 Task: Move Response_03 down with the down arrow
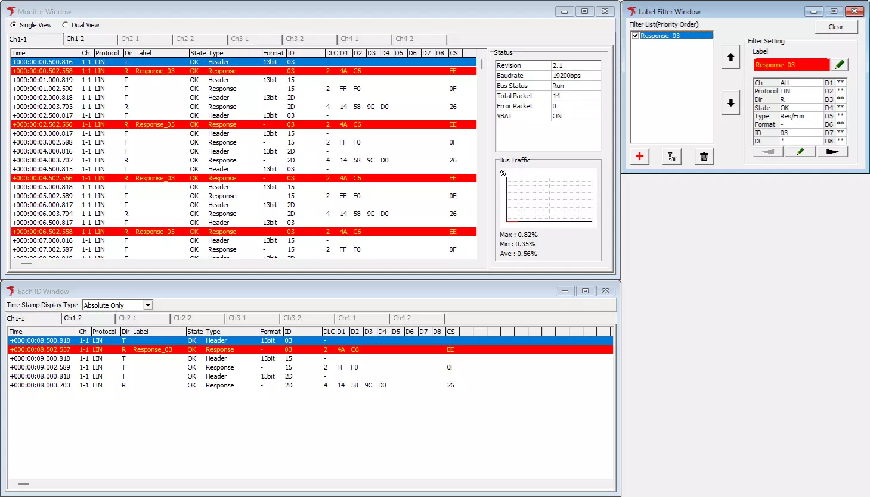(730, 102)
